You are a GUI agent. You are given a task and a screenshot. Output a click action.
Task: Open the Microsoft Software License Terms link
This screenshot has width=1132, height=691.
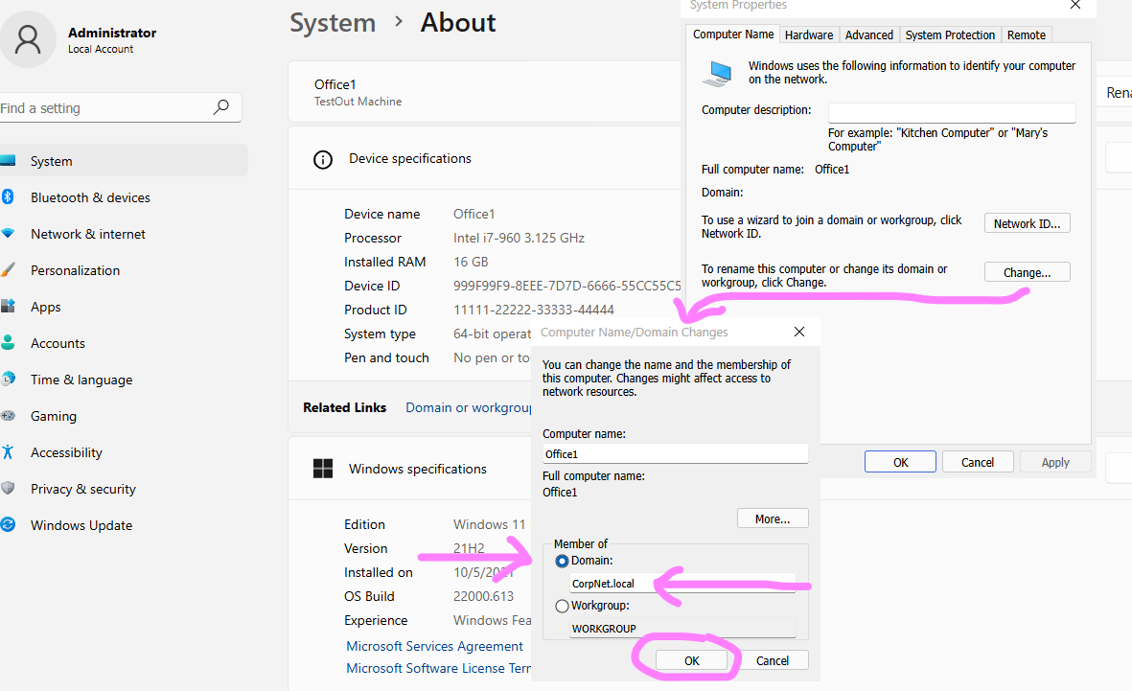click(438, 668)
